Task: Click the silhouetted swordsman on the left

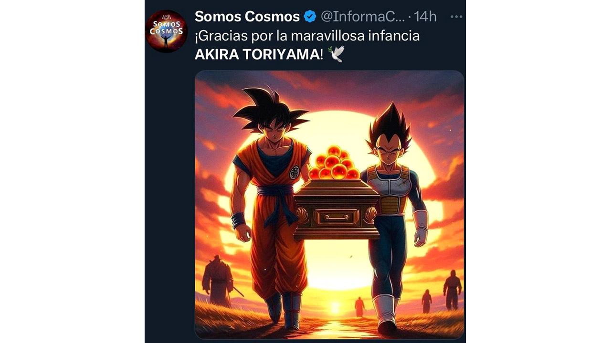Action: (x=217, y=281)
